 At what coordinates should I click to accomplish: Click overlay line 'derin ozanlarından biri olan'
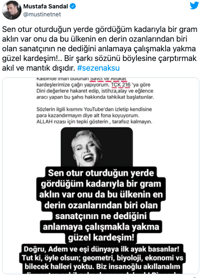coord(101,205)
